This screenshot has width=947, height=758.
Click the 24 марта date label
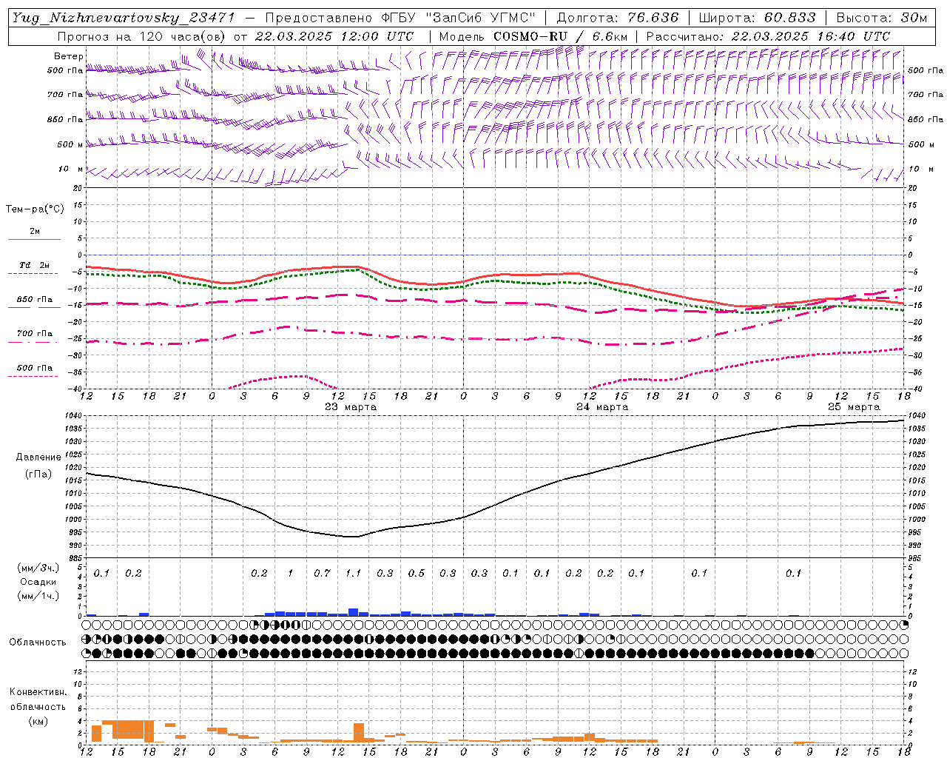click(602, 406)
